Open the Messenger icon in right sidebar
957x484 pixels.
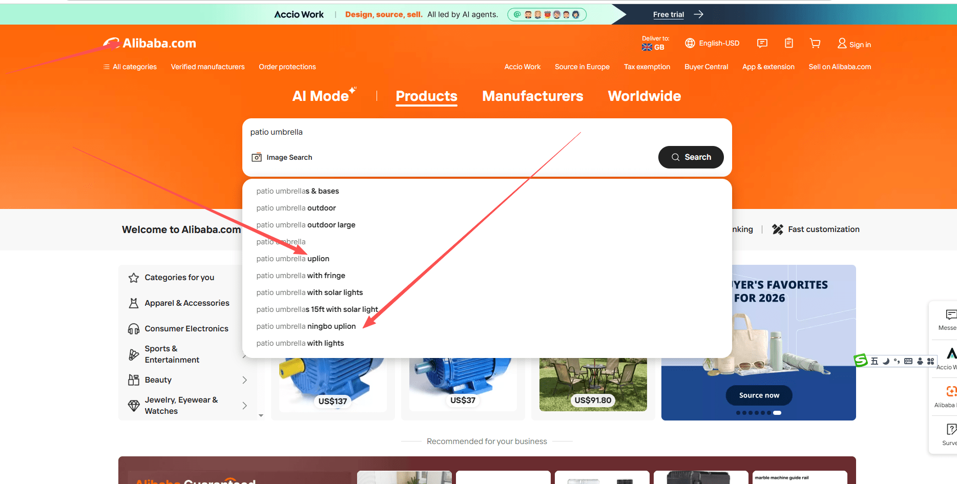tap(951, 314)
